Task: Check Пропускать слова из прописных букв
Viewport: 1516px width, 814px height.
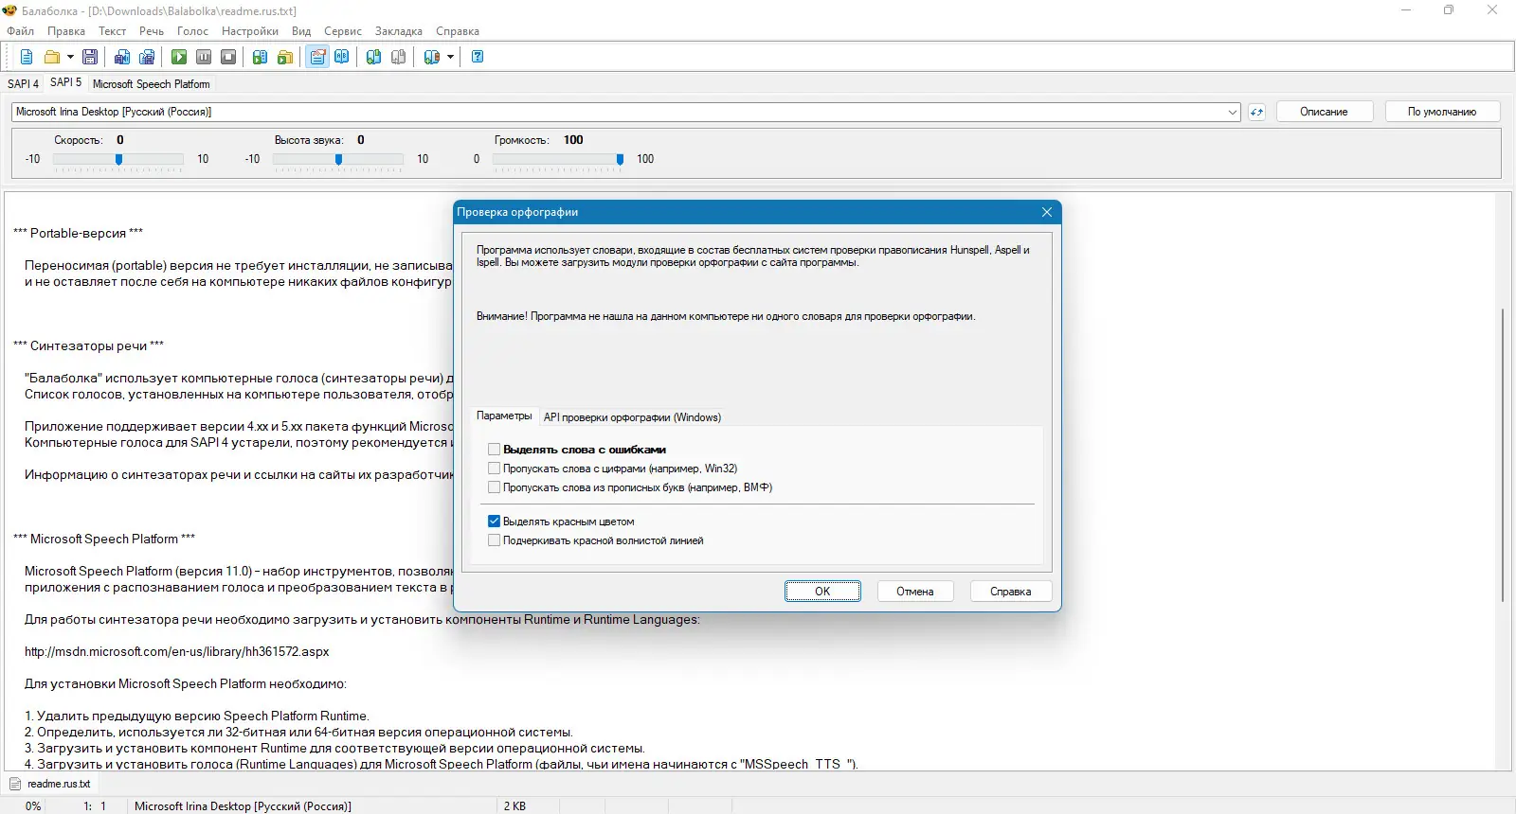Action: tap(494, 487)
